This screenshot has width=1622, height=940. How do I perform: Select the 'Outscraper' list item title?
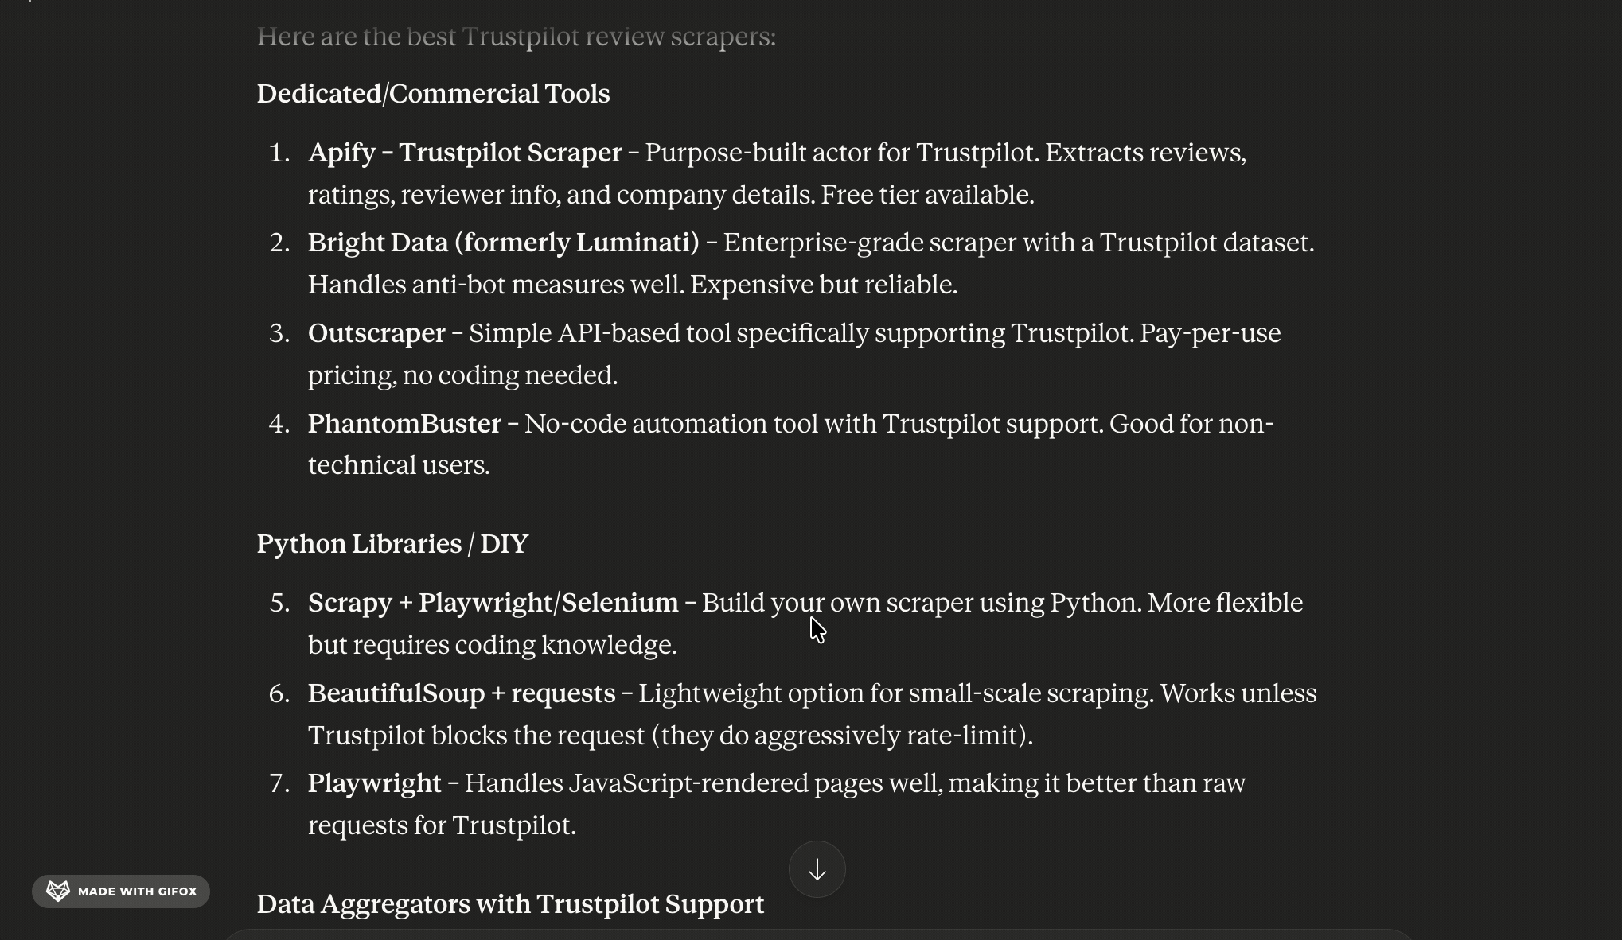376,333
